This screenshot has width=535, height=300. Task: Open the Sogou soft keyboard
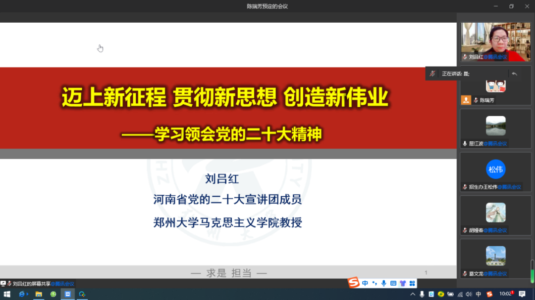[393, 283]
